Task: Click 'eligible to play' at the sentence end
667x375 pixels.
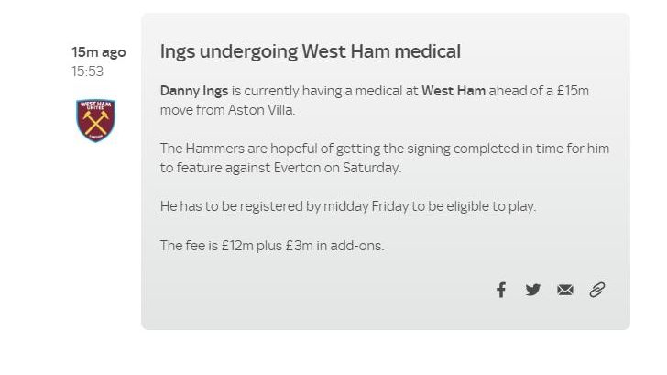Action: click(490, 206)
